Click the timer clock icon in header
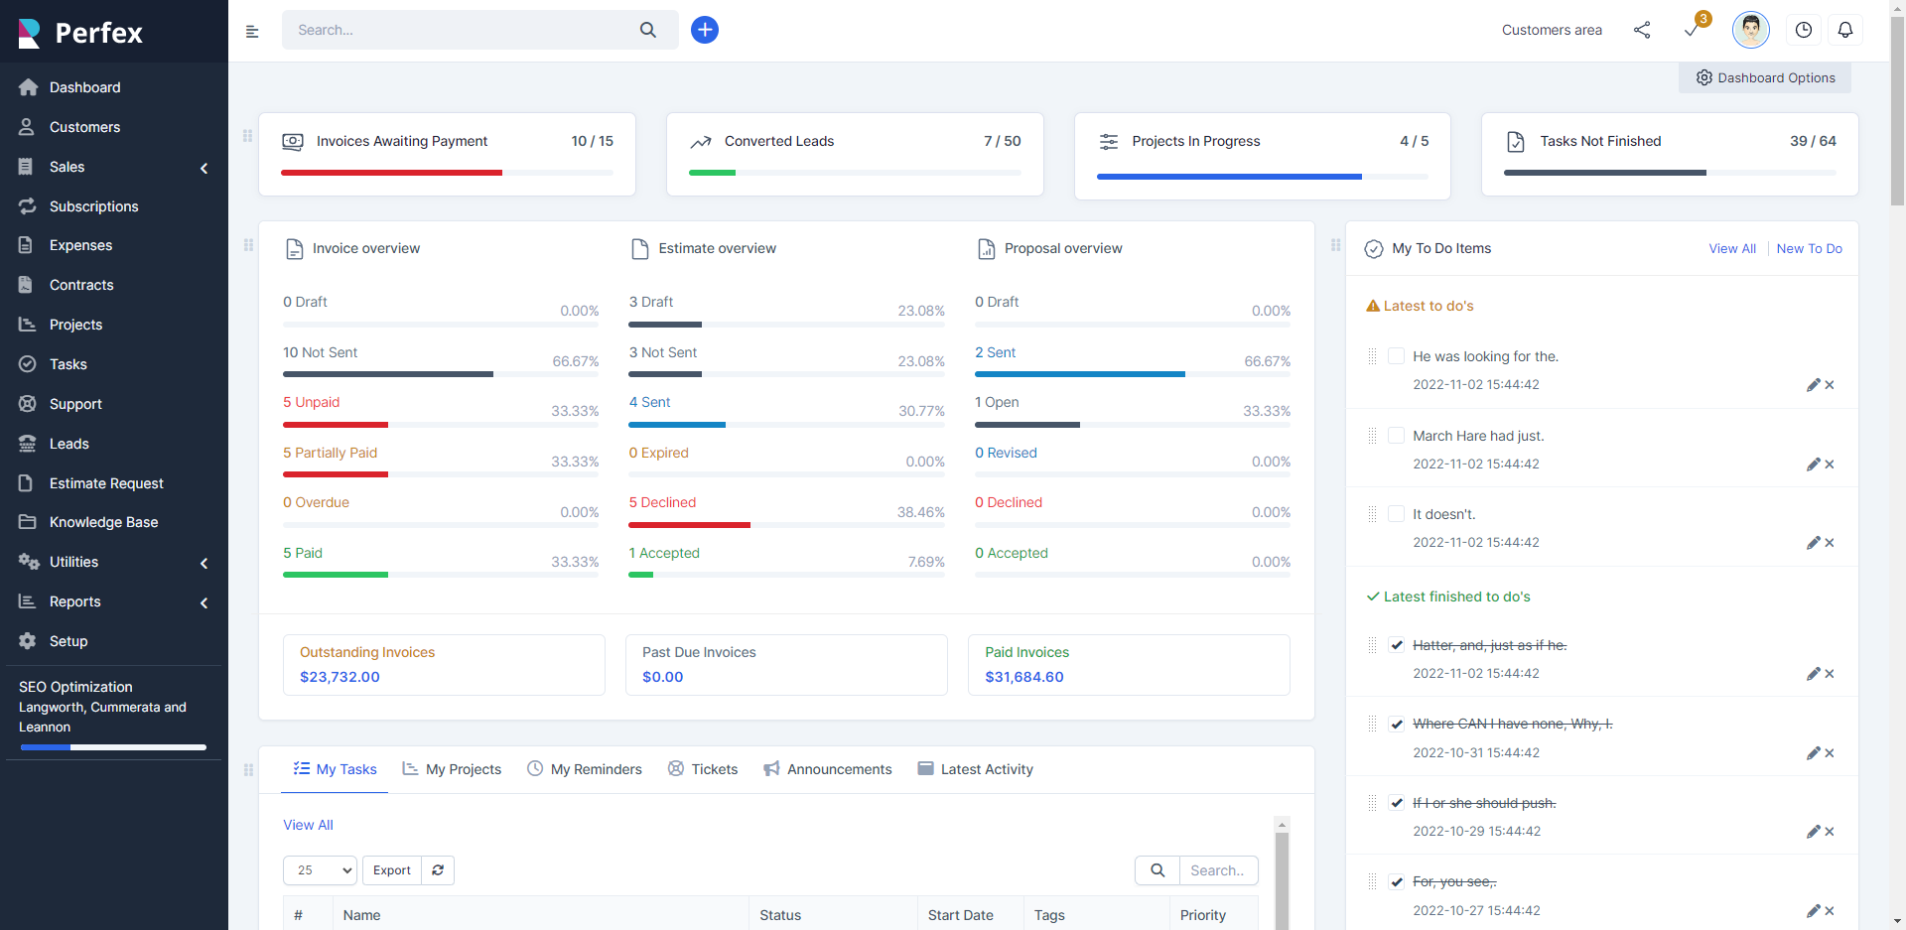Image resolution: width=1906 pixels, height=930 pixels. [x=1803, y=30]
